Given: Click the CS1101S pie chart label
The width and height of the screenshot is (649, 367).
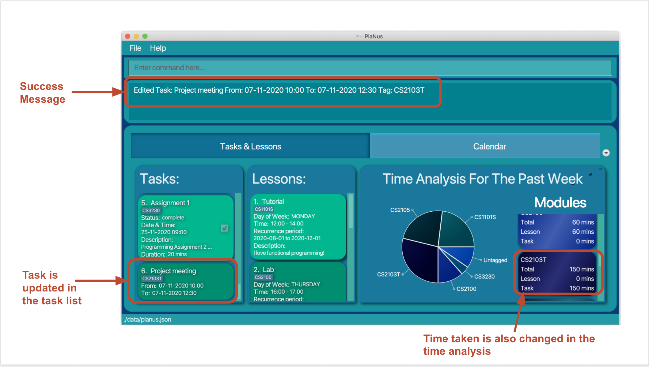Looking at the screenshot, I should click(485, 217).
